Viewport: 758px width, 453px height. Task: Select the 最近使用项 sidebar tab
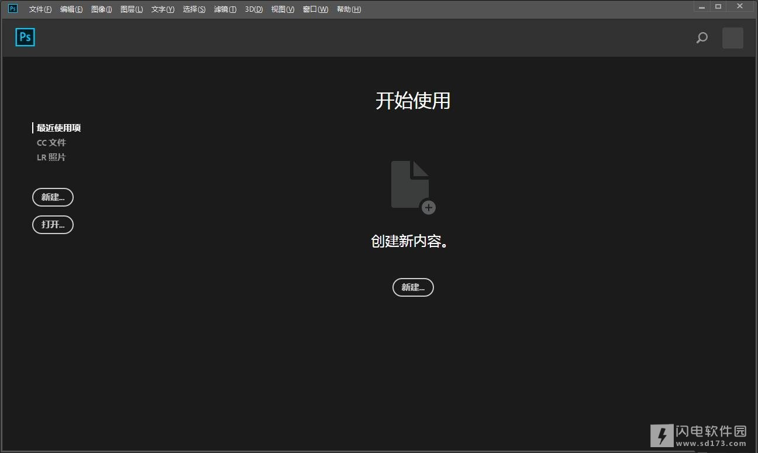point(58,128)
